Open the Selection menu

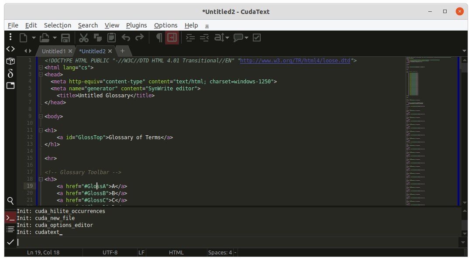58,25
